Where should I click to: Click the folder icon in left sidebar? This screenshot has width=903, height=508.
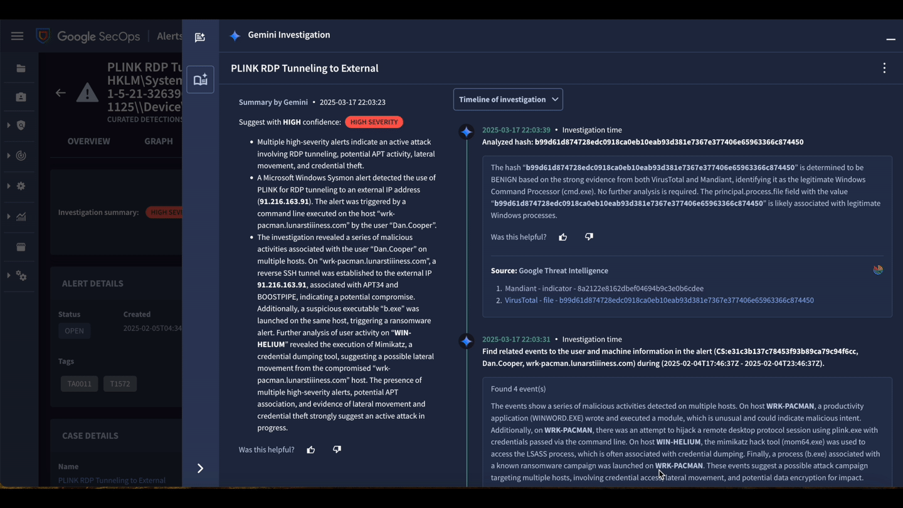[x=21, y=68]
